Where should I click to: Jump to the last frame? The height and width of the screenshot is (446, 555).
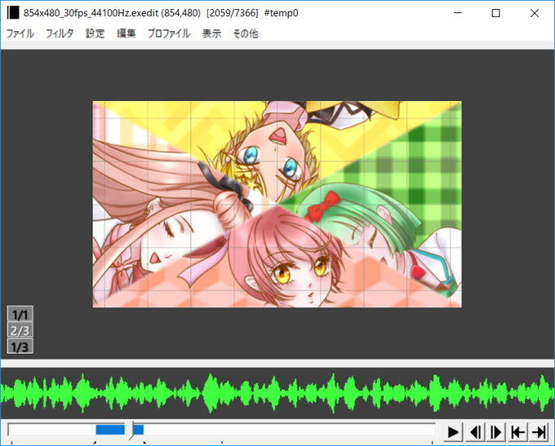[x=539, y=432]
